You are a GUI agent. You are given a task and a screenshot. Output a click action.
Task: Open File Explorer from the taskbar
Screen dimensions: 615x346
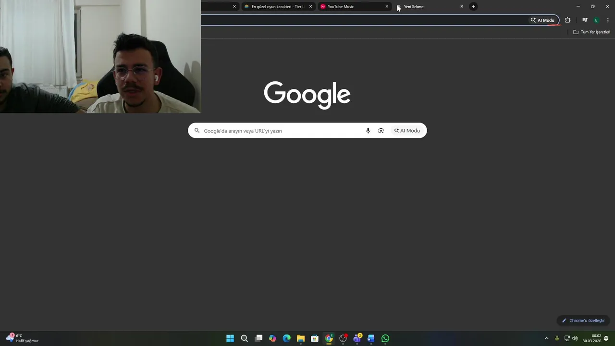(301, 338)
